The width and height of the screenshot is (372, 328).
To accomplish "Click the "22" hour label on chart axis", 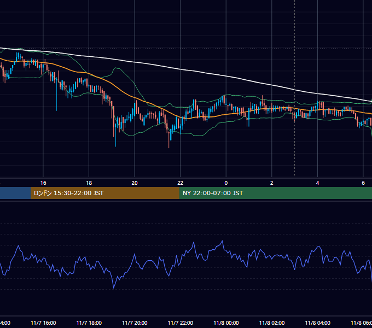I will tap(181, 183).
